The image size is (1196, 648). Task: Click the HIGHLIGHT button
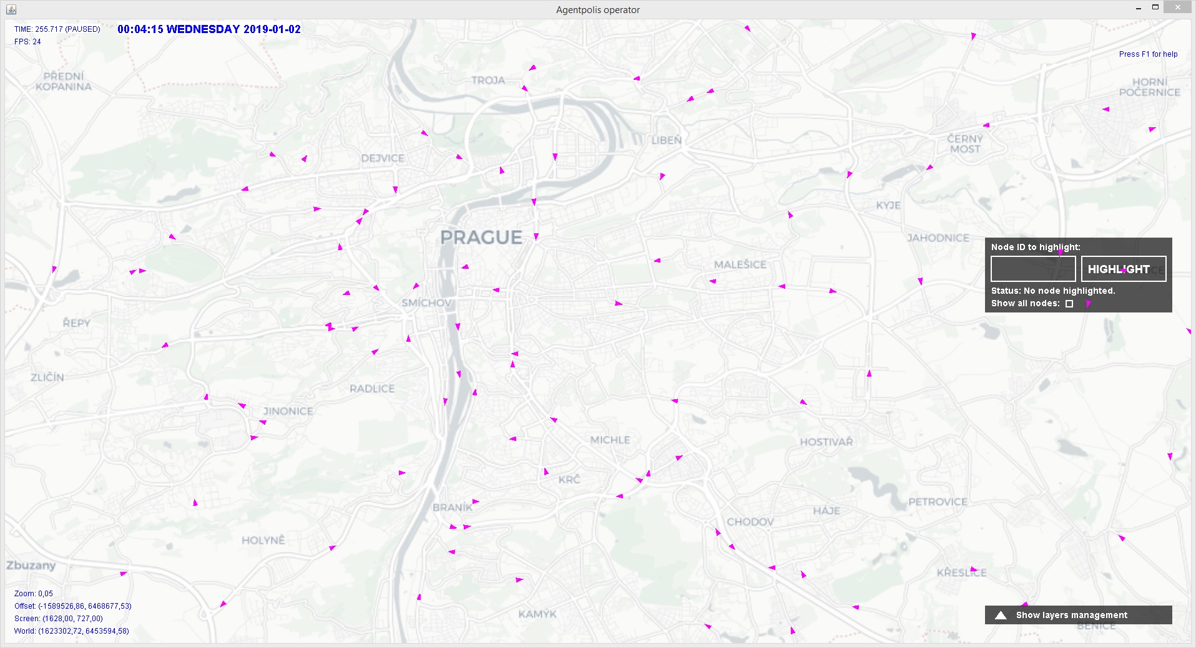click(x=1124, y=269)
